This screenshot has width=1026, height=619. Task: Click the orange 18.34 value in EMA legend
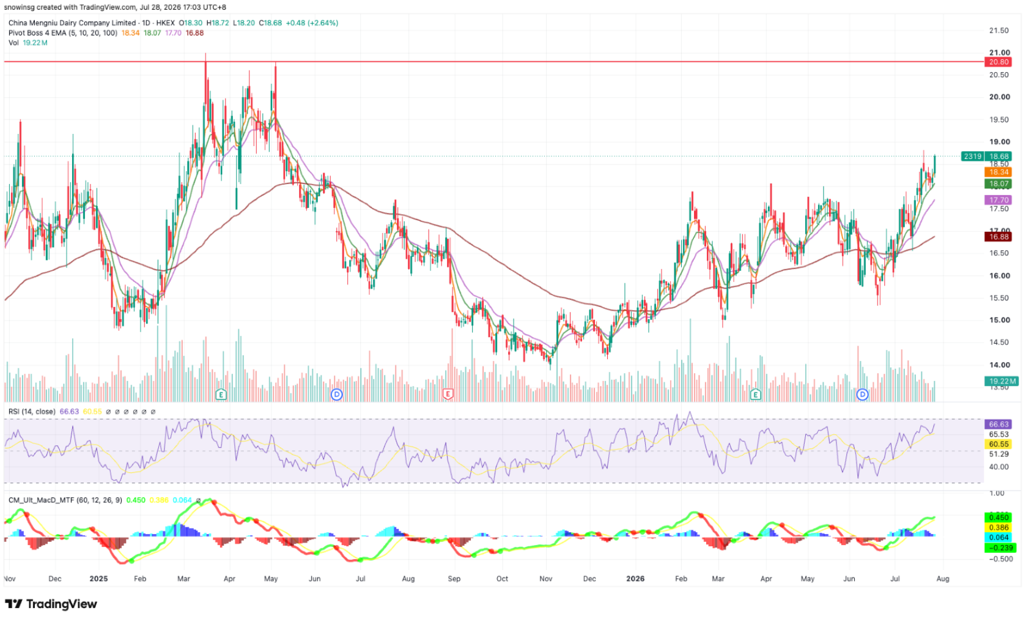131,33
